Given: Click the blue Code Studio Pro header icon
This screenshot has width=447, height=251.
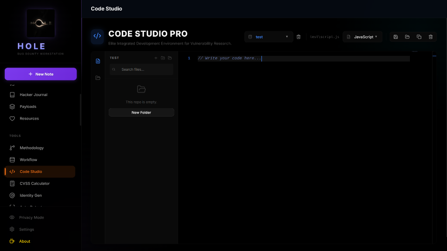Looking at the screenshot, I should click(x=97, y=36).
